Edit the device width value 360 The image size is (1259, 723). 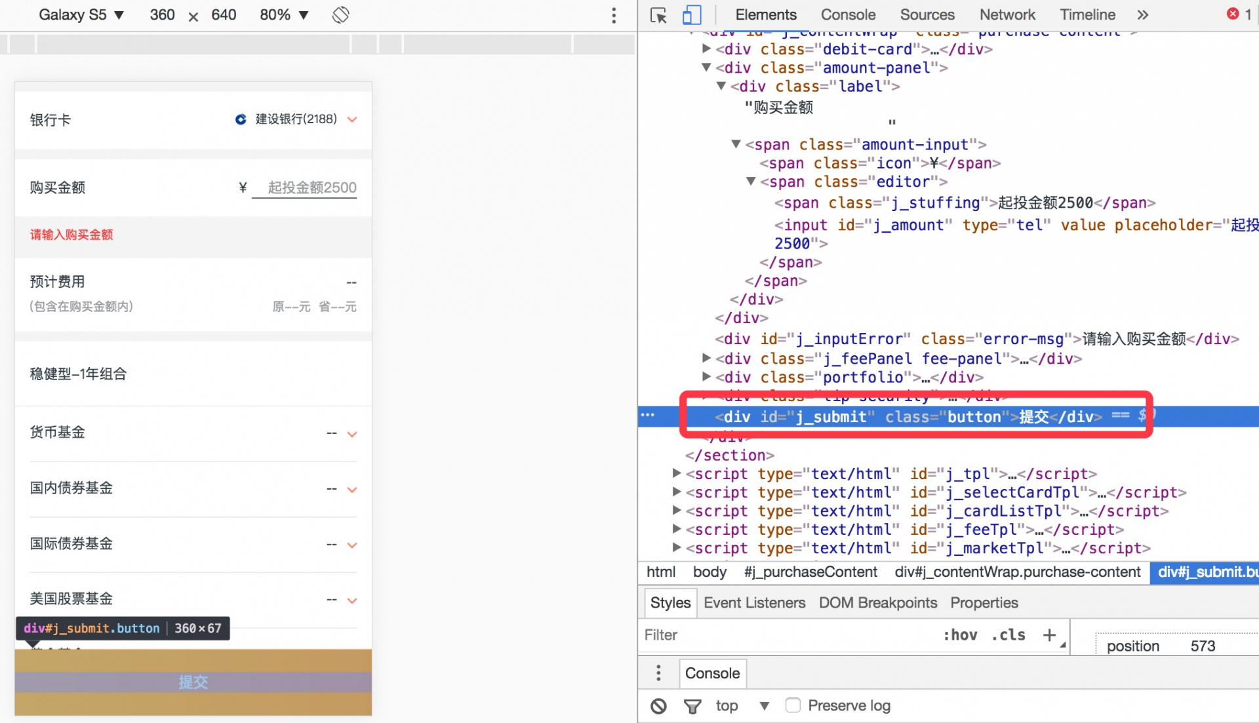(x=162, y=14)
